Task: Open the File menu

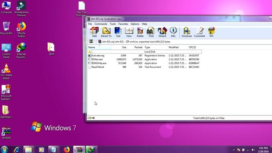Action: 90,24
